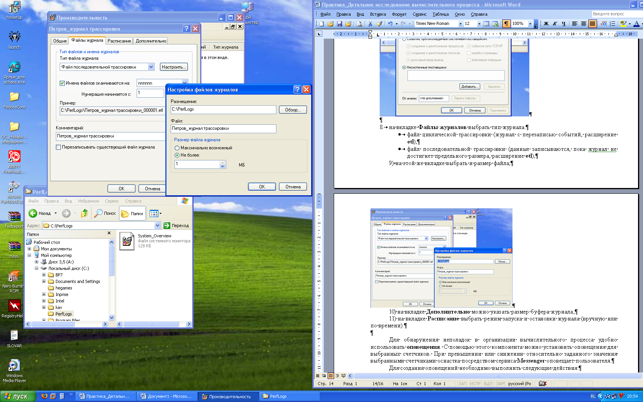
Task: Open the Explorer address bar dropdown
Action: [157, 226]
